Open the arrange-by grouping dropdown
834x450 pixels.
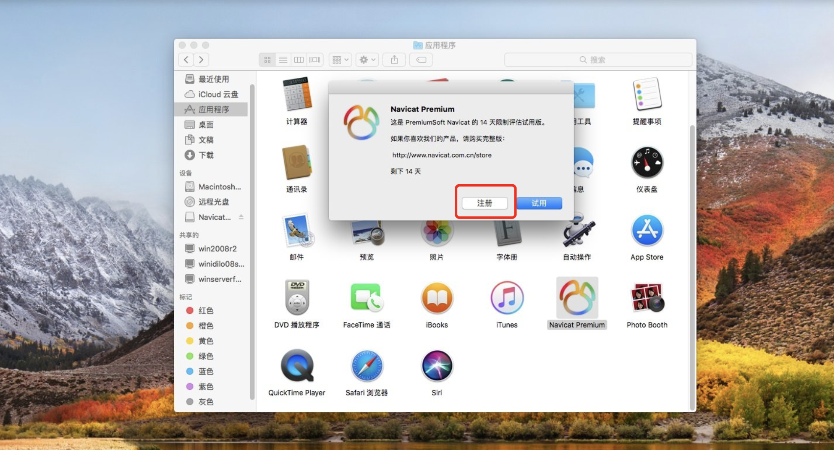[341, 60]
